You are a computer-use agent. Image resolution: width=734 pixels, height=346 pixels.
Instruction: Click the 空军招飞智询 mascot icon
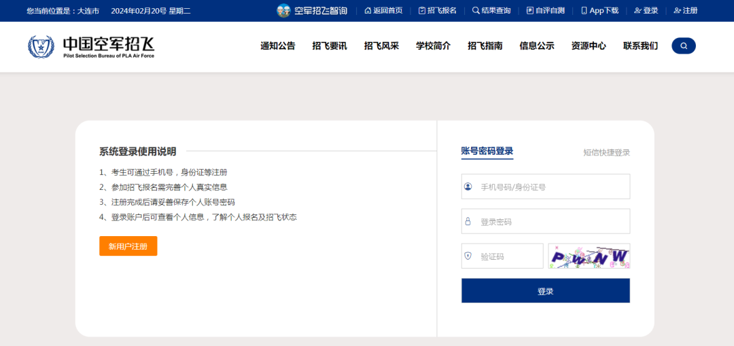pos(283,10)
